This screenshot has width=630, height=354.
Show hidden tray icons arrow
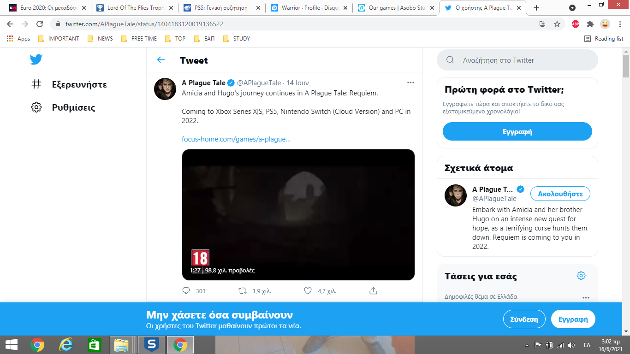[x=527, y=345]
